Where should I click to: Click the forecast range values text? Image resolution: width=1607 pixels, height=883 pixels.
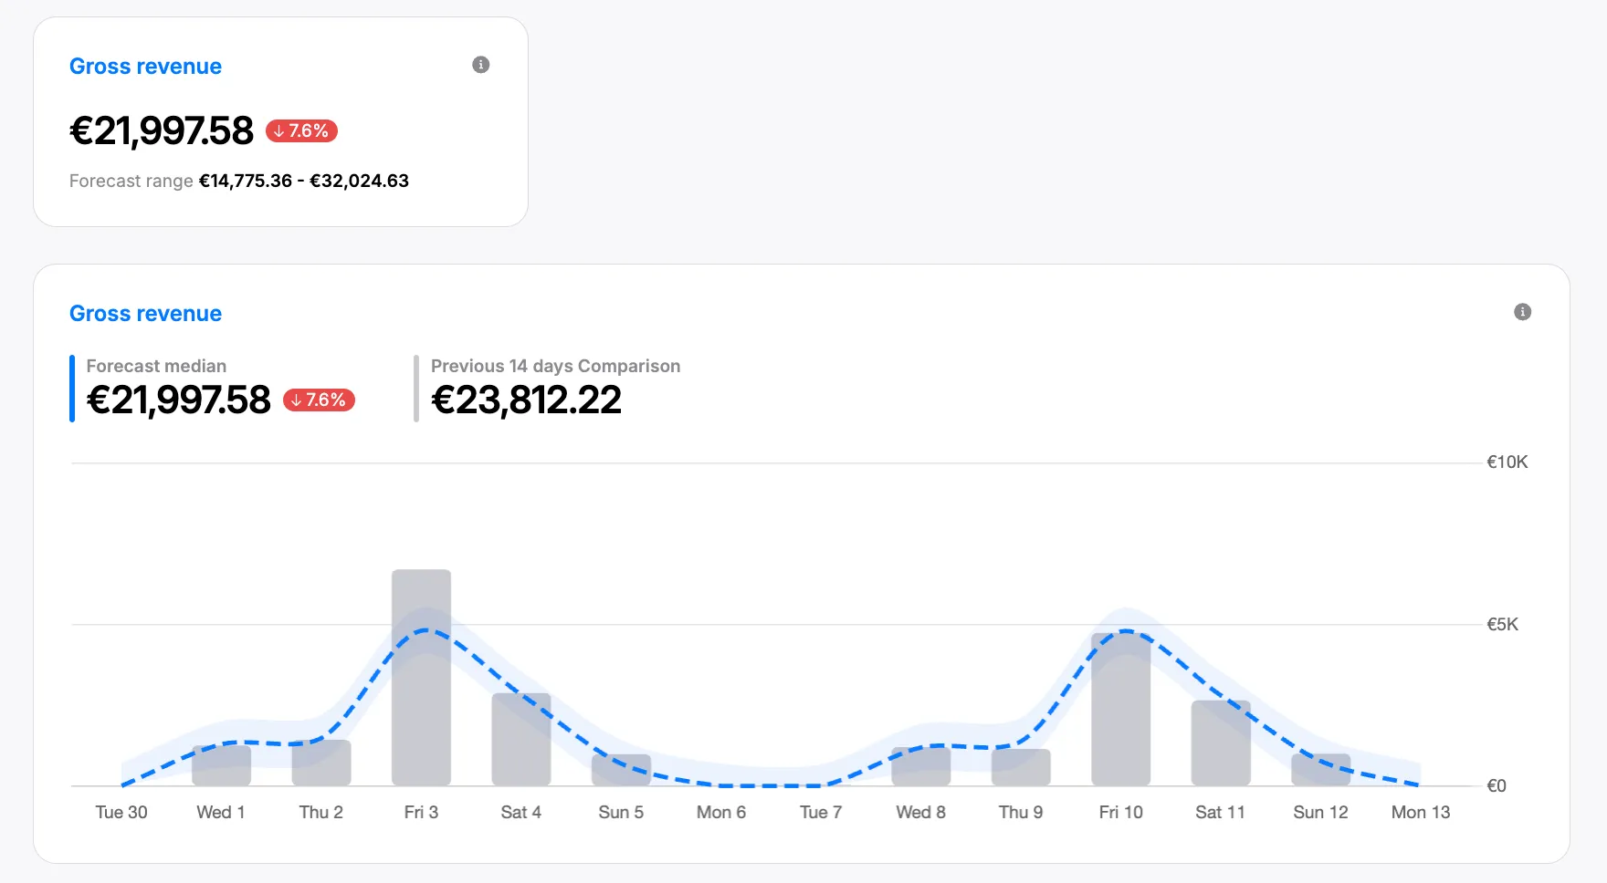[x=303, y=181]
